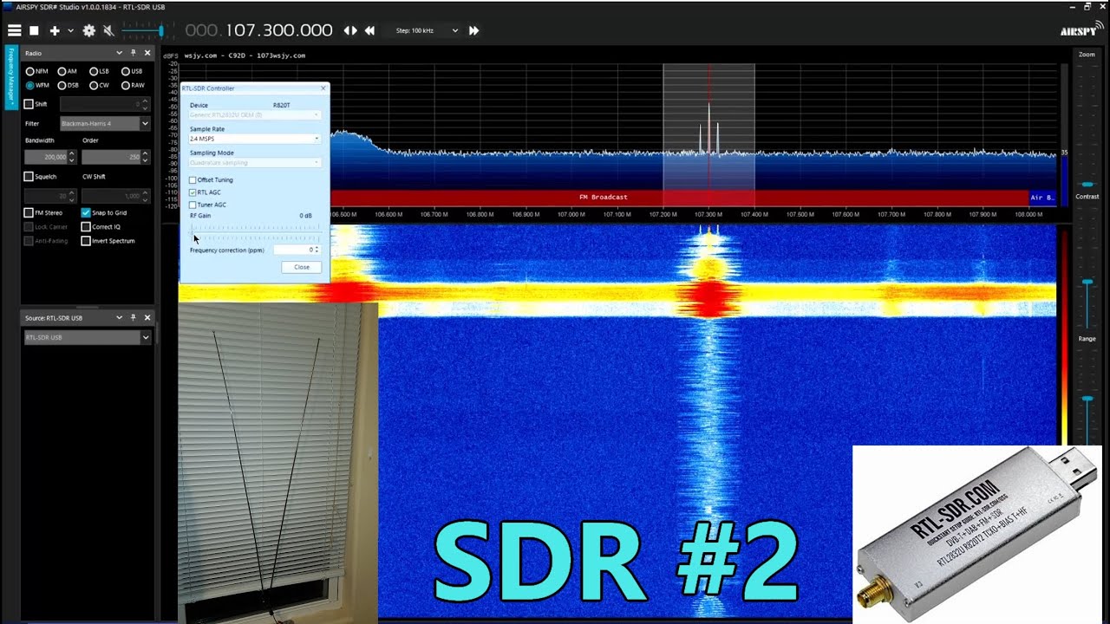The width and height of the screenshot is (1110, 624).
Task: Enable Correct IQ checkbox
Action: click(x=86, y=226)
